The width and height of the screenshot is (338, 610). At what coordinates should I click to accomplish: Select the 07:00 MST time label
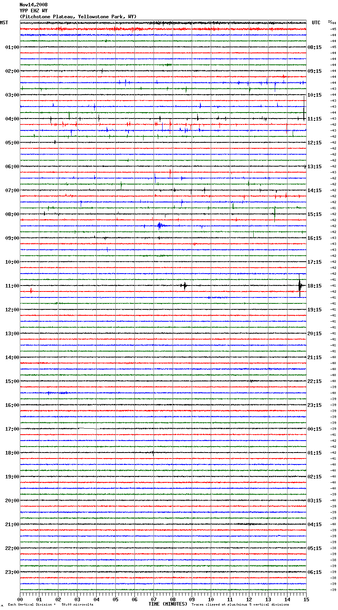pyautogui.click(x=12, y=190)
